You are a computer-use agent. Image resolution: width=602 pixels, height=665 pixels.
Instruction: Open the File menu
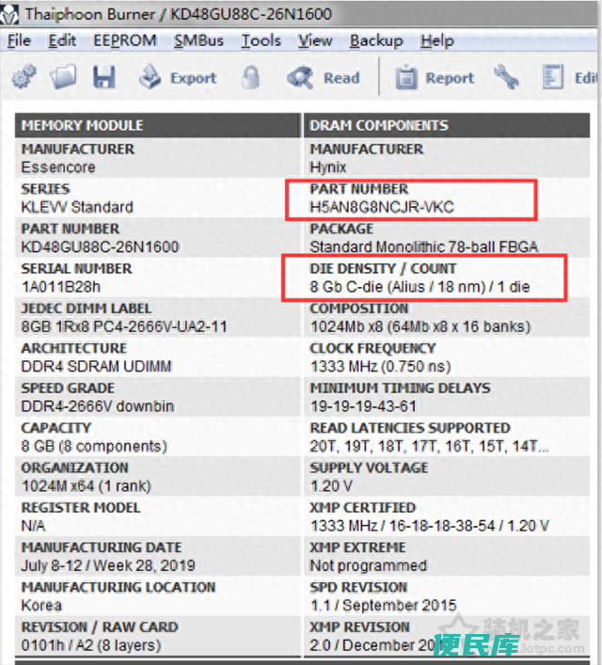(x=19, y=40)
